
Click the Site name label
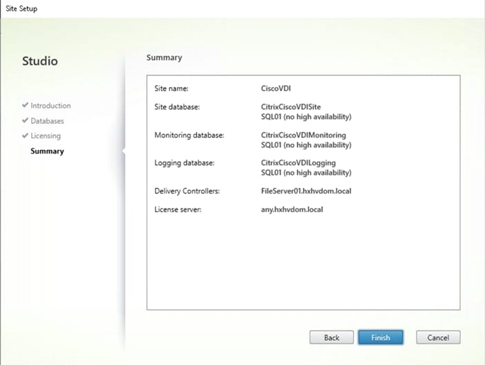click(171, 88)
